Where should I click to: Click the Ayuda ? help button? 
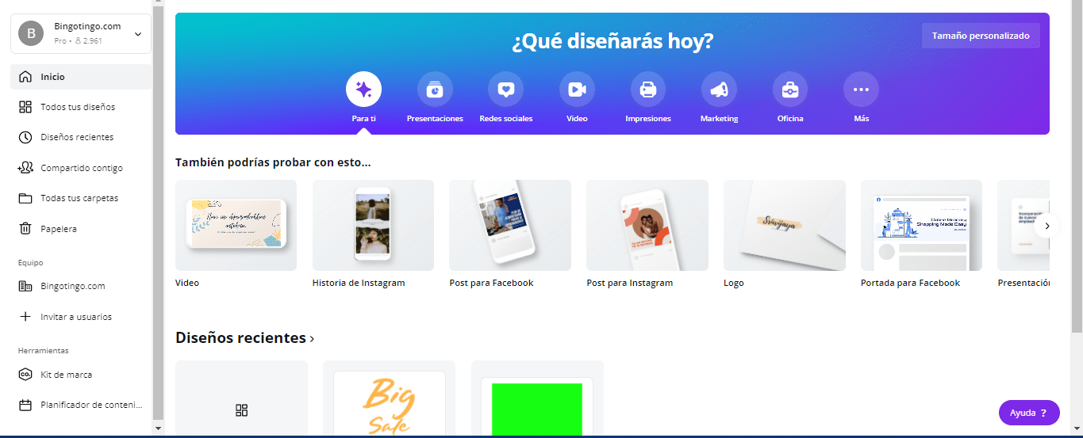(x=1029, y=413)
